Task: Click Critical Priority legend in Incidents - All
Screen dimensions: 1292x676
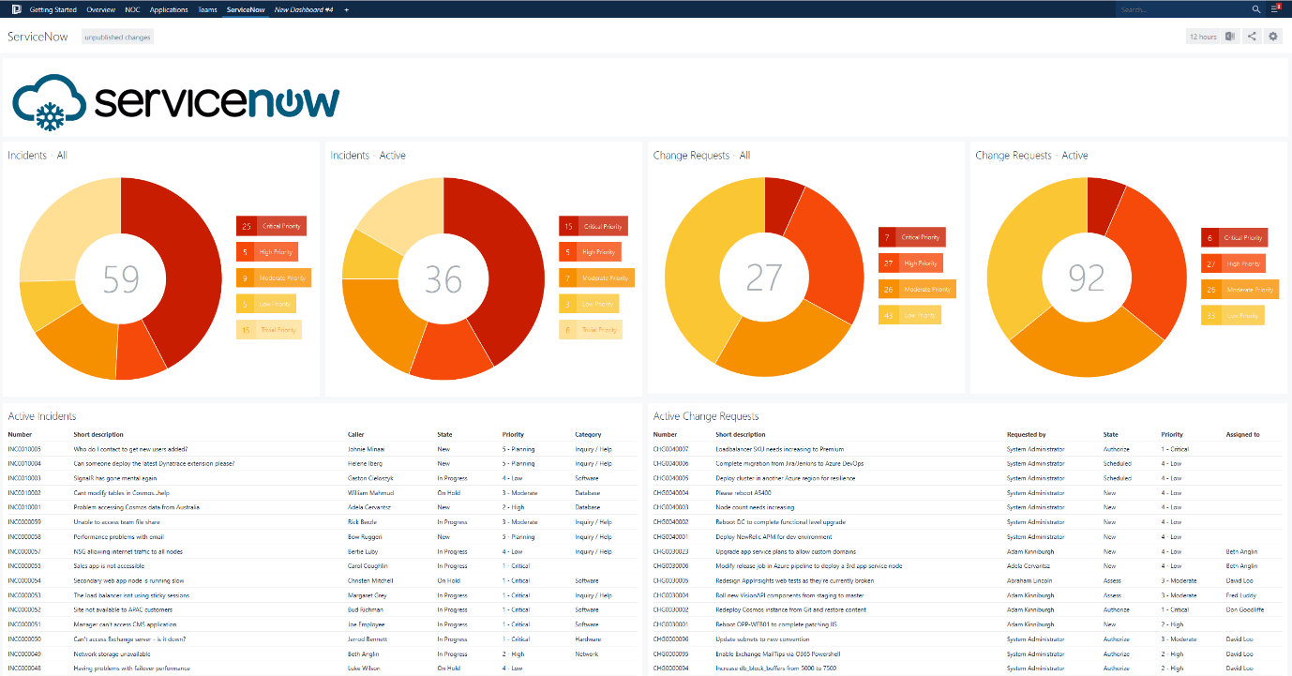Action: pos(272,226)
